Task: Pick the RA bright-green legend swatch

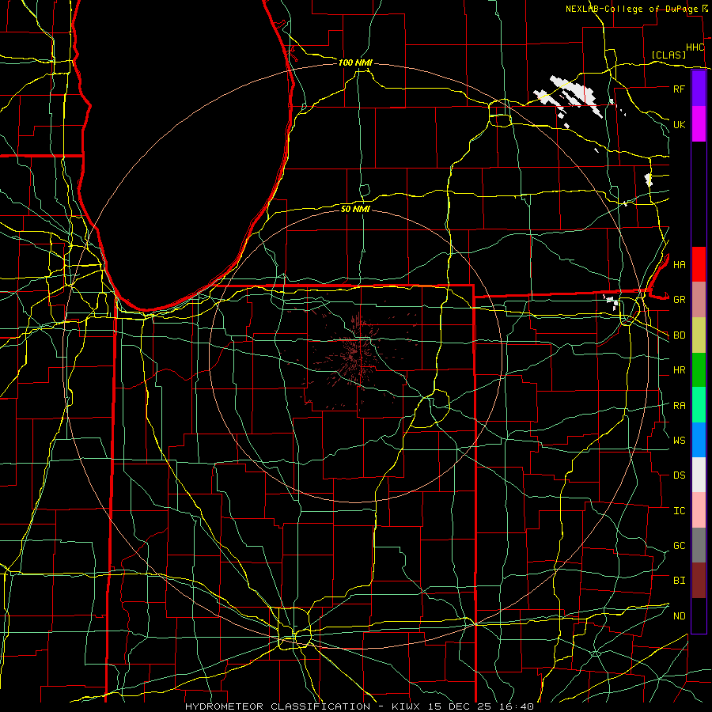Action: [x=699, y=405]
